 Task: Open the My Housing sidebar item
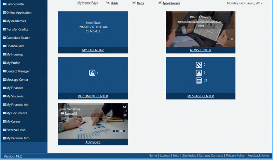click(x=14, y=54)
